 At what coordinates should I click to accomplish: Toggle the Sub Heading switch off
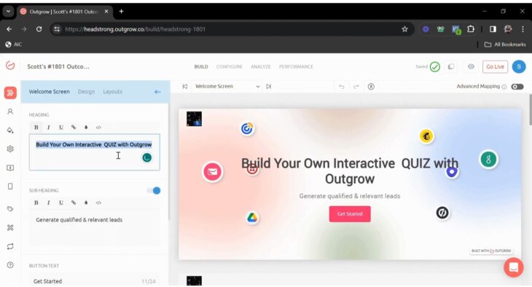pyautogui.click(x=154, y=191)
